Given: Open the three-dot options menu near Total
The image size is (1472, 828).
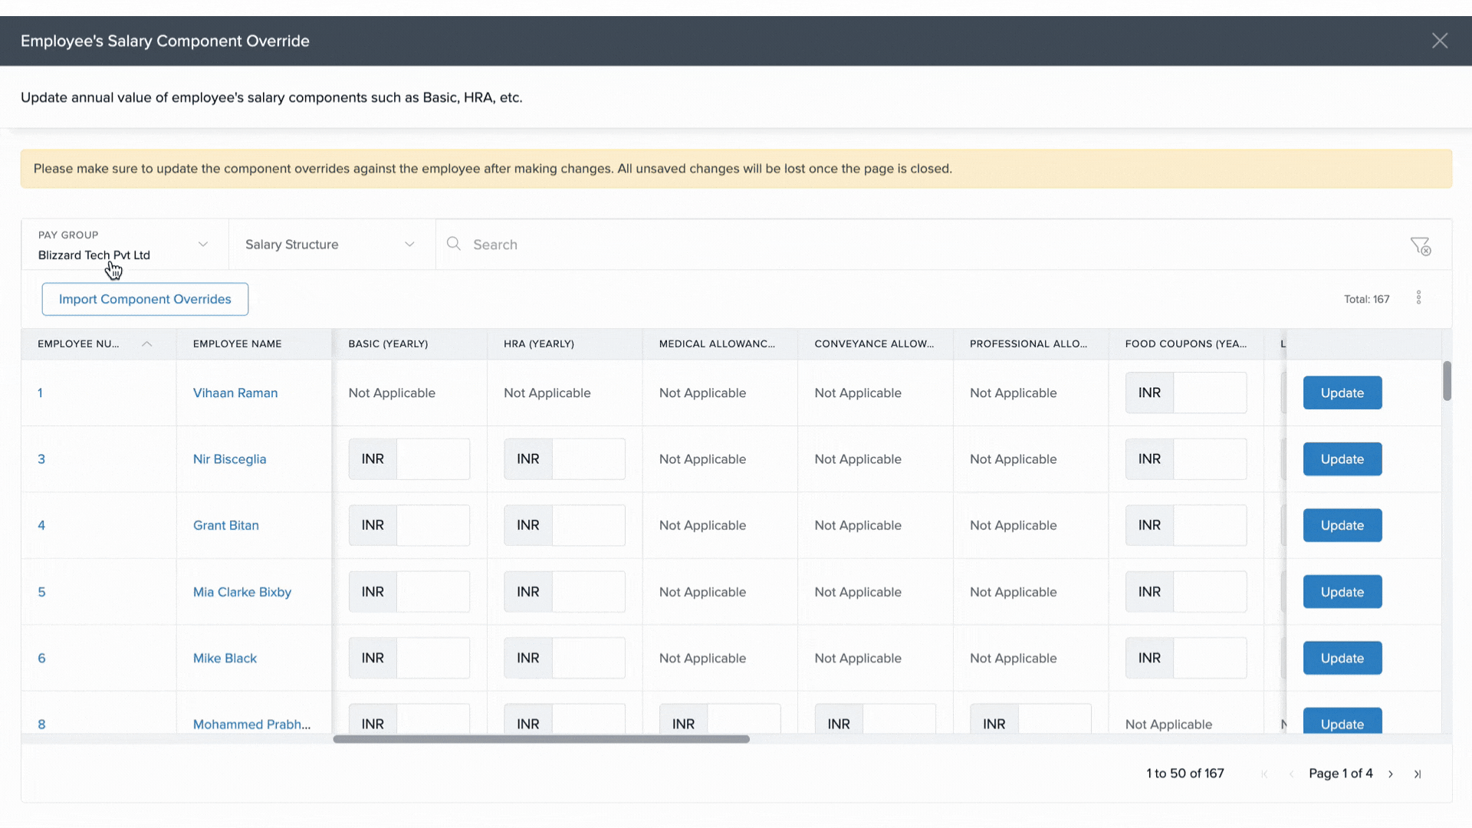Looking at the screenshot, I should coord(1418,297).
